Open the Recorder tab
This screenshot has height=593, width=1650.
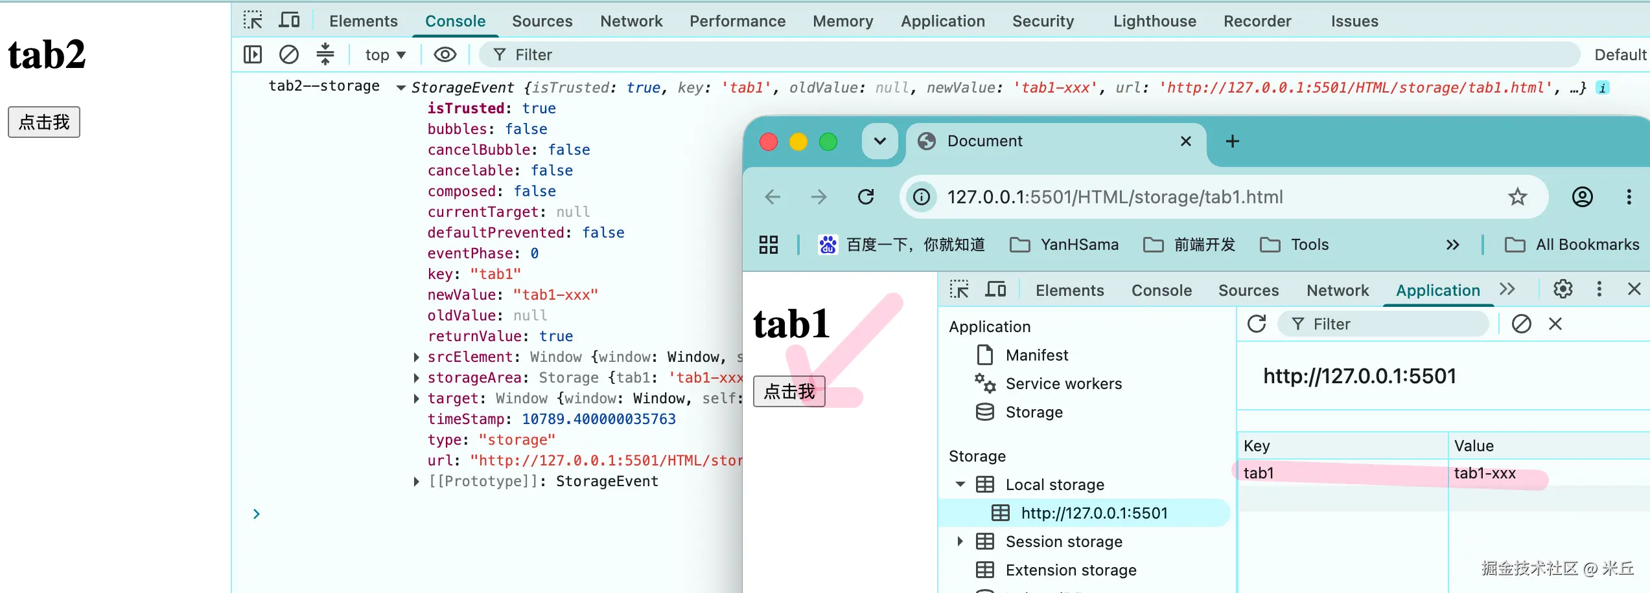pyautogui.click(x=1257, y=21)
